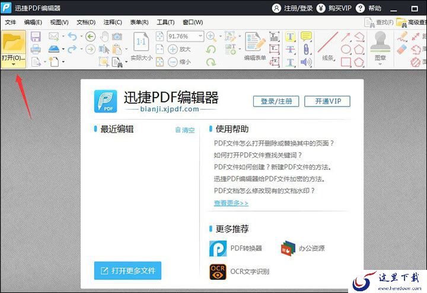Image resolution: width=427 pixels, height=293 pixels.
Task: Expand the Find binoculars document dropdown arrow
Action: tap(126, 62)
